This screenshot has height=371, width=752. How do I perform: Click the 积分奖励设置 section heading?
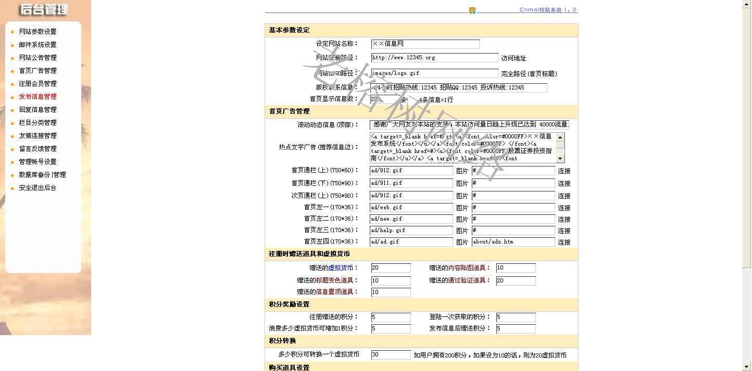(289, 304)
